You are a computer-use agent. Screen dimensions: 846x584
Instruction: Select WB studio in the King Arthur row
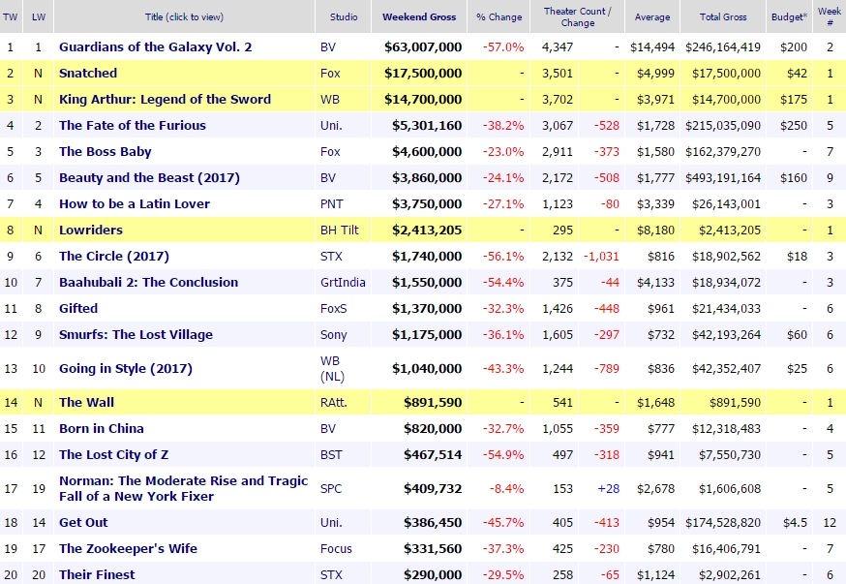point(328,100)
